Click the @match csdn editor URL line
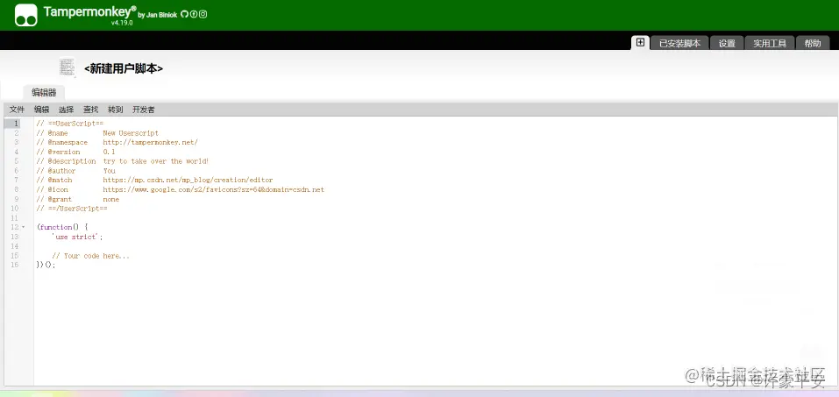The width and height of the screenshot is (839, 397). pos(154,181)
